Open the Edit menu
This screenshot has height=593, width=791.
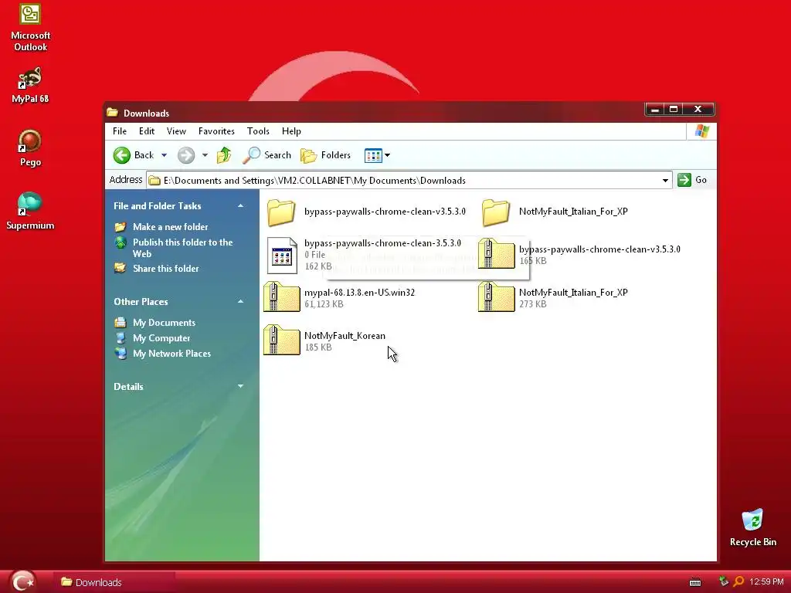tap(147, 131)
